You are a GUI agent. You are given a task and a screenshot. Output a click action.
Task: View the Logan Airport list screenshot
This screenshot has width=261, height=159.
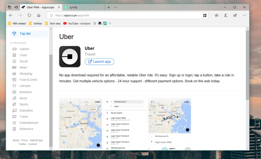point(125,124)
